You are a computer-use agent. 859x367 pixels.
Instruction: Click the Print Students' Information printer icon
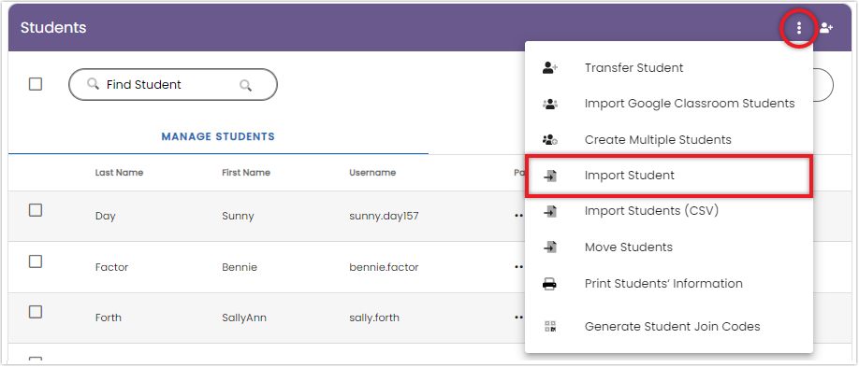(549, 284)
